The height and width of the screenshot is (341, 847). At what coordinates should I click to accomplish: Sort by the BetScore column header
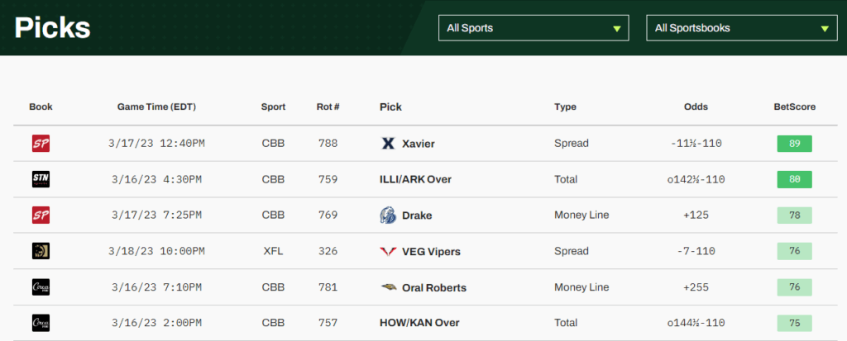tap(794, 107)
